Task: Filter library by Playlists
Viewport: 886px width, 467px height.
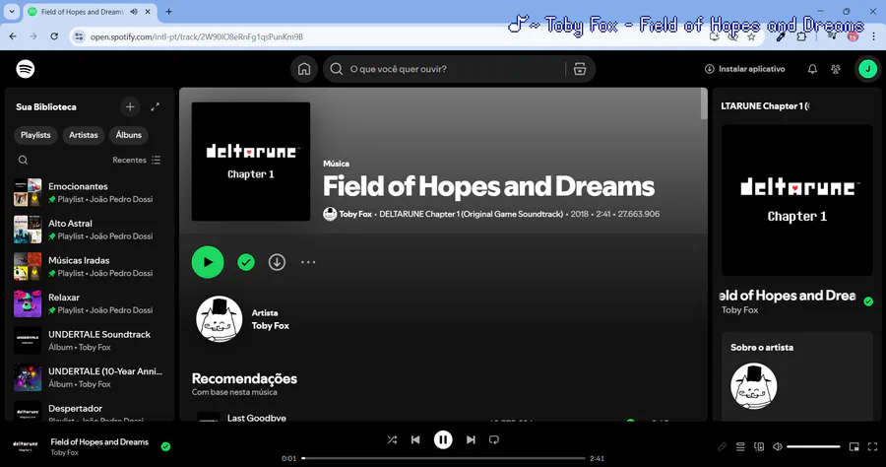Action: (x=35, y=135)
